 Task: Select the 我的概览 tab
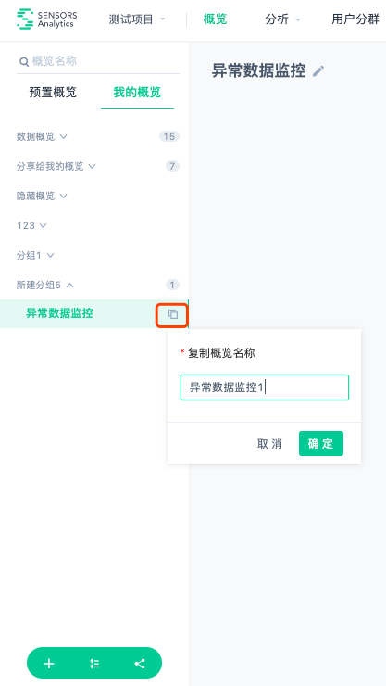pos(137,93)
